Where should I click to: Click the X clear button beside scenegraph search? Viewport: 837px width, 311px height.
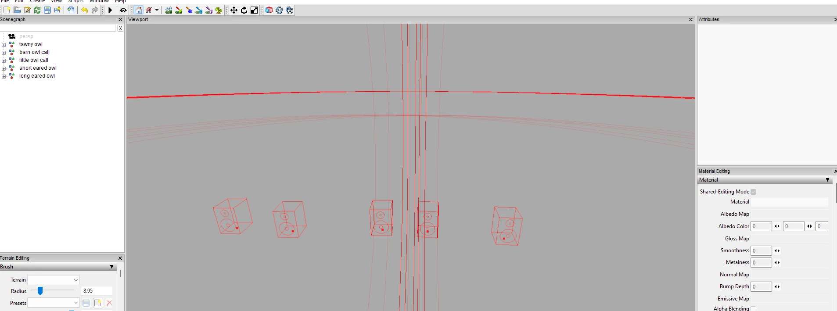(120, 28)
